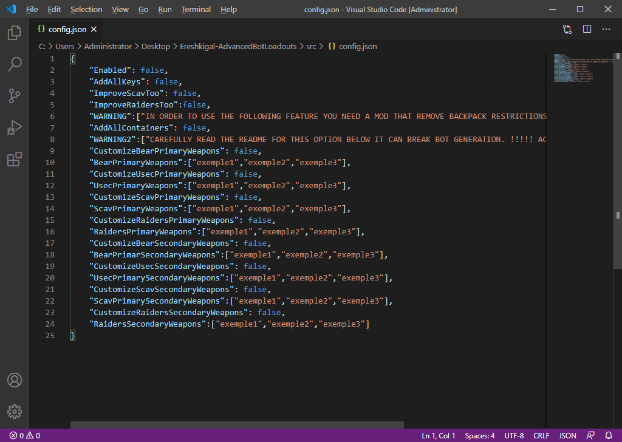Click the "Enabled" key on line 2
Viewport: 622px width, 442px height.
(111, 70)
